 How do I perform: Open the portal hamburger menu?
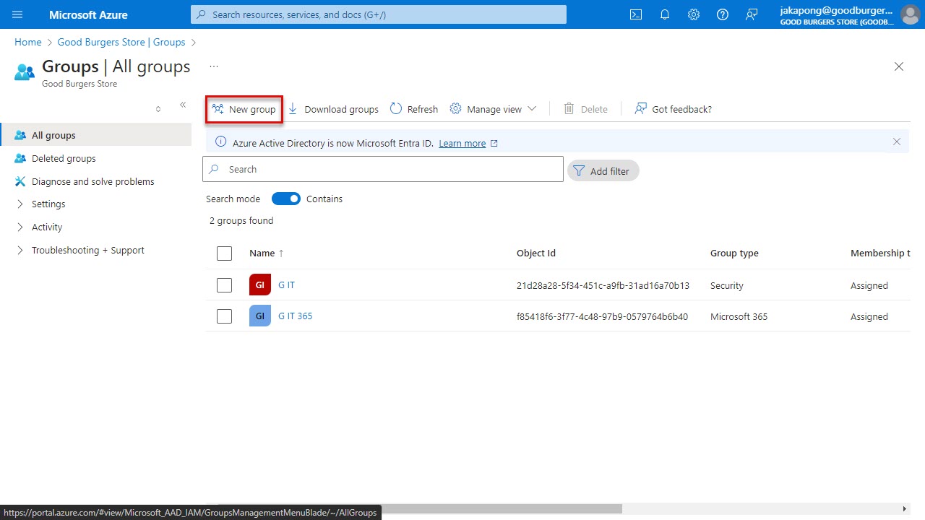(17, 14)
